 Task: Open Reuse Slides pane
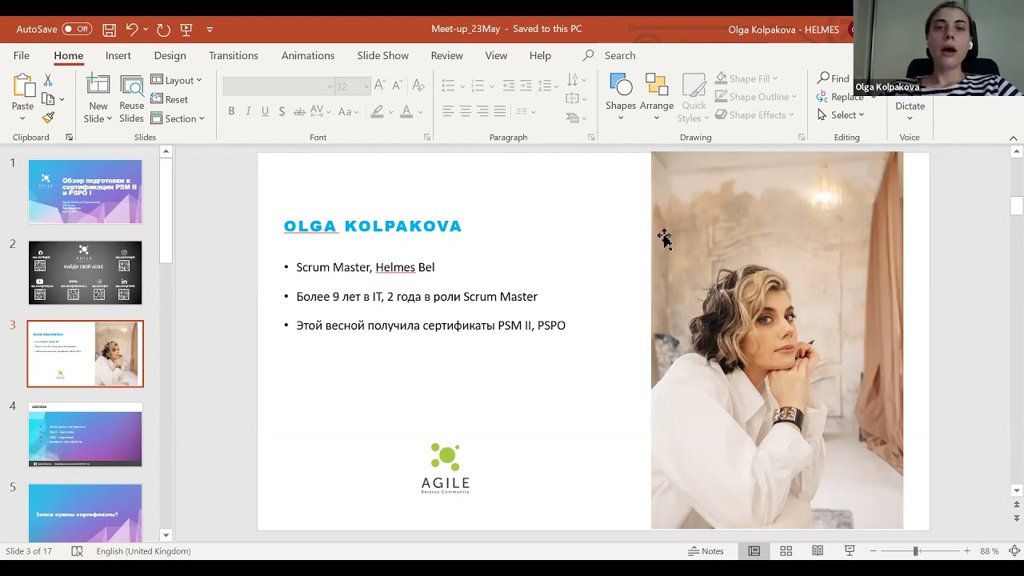click(132, 86)
